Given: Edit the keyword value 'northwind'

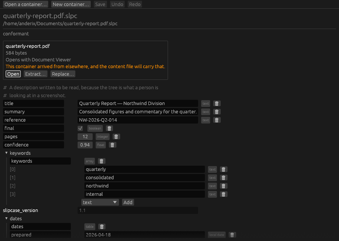Looking at the screenshot, I should (144, 186).
